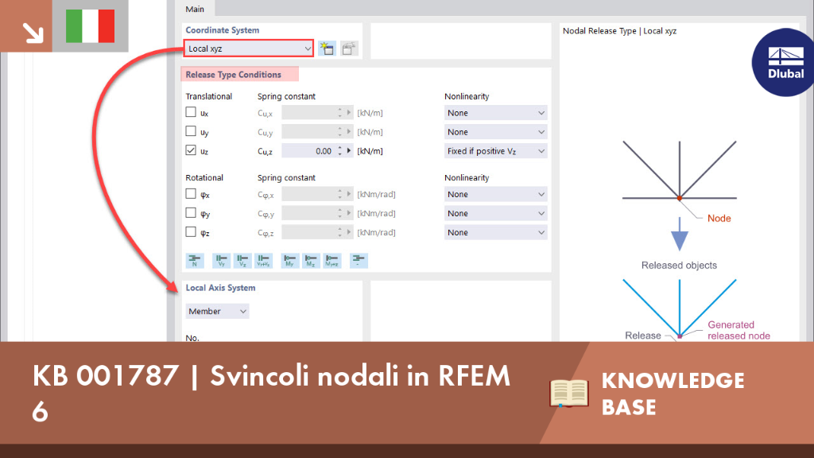Uncheck the uz translational release
The width and height of the screenshot is (814, 458).
(x=191, y=150)
